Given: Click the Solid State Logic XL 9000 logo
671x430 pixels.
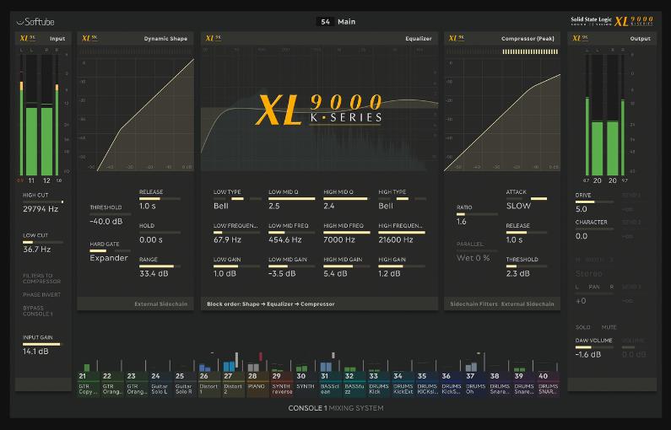Looking at the screenshot, I should [612, 21].
